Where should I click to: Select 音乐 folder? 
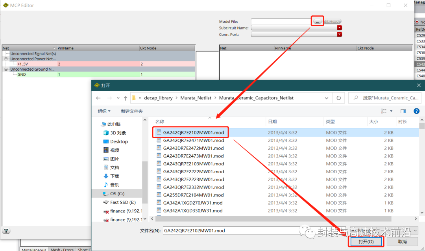(115, 185)
